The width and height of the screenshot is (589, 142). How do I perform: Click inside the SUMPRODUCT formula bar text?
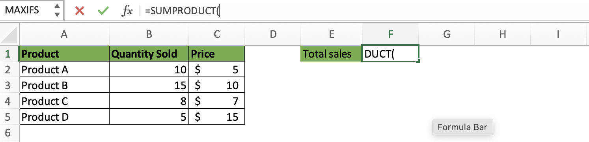[182, 11]
